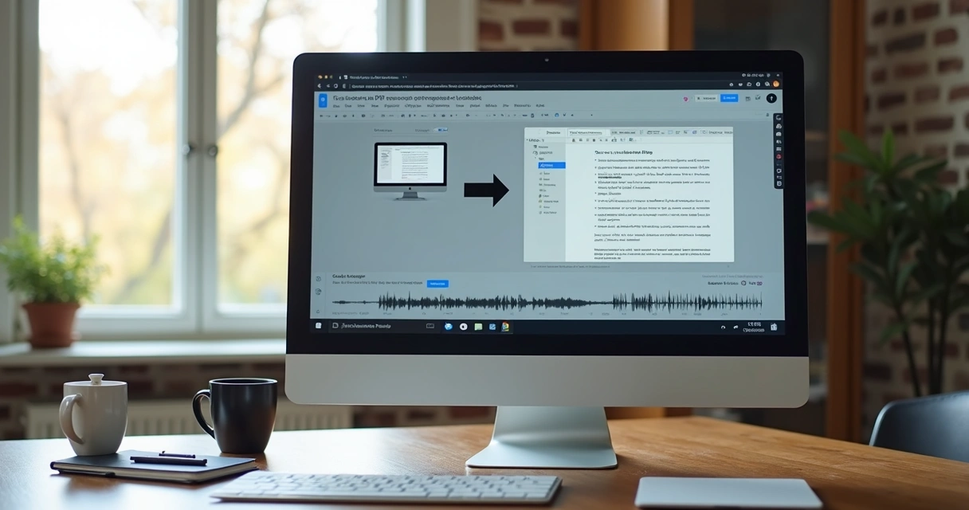969x510 pixels.
Task: Open the orange browser profile avatar
Action: pos(776,84)
